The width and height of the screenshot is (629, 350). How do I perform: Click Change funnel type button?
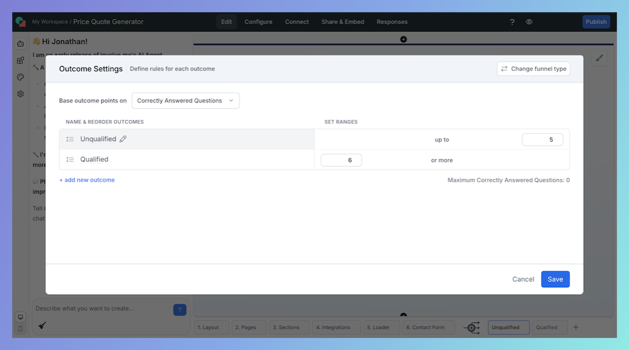click(x=533, y=69)
